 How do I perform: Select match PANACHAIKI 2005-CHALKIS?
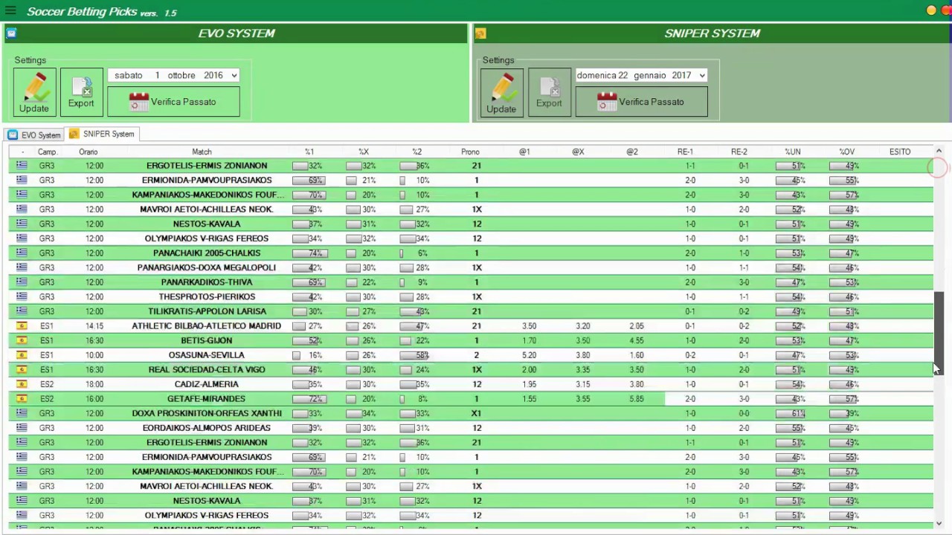click(x=207, y=253)
